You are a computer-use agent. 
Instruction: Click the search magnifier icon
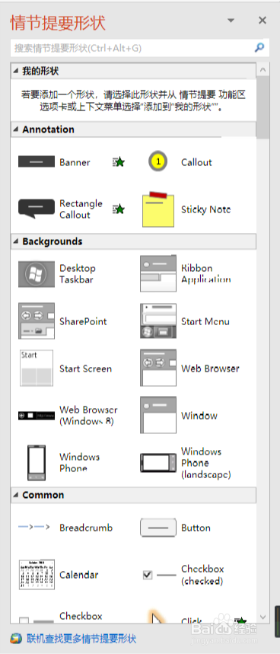tap(259, 48)
